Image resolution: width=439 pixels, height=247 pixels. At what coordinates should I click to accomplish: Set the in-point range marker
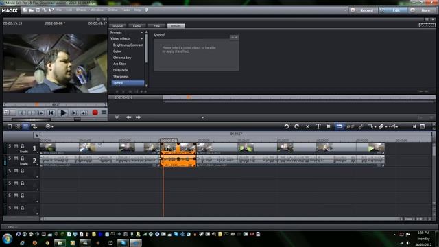pos(22,113)
